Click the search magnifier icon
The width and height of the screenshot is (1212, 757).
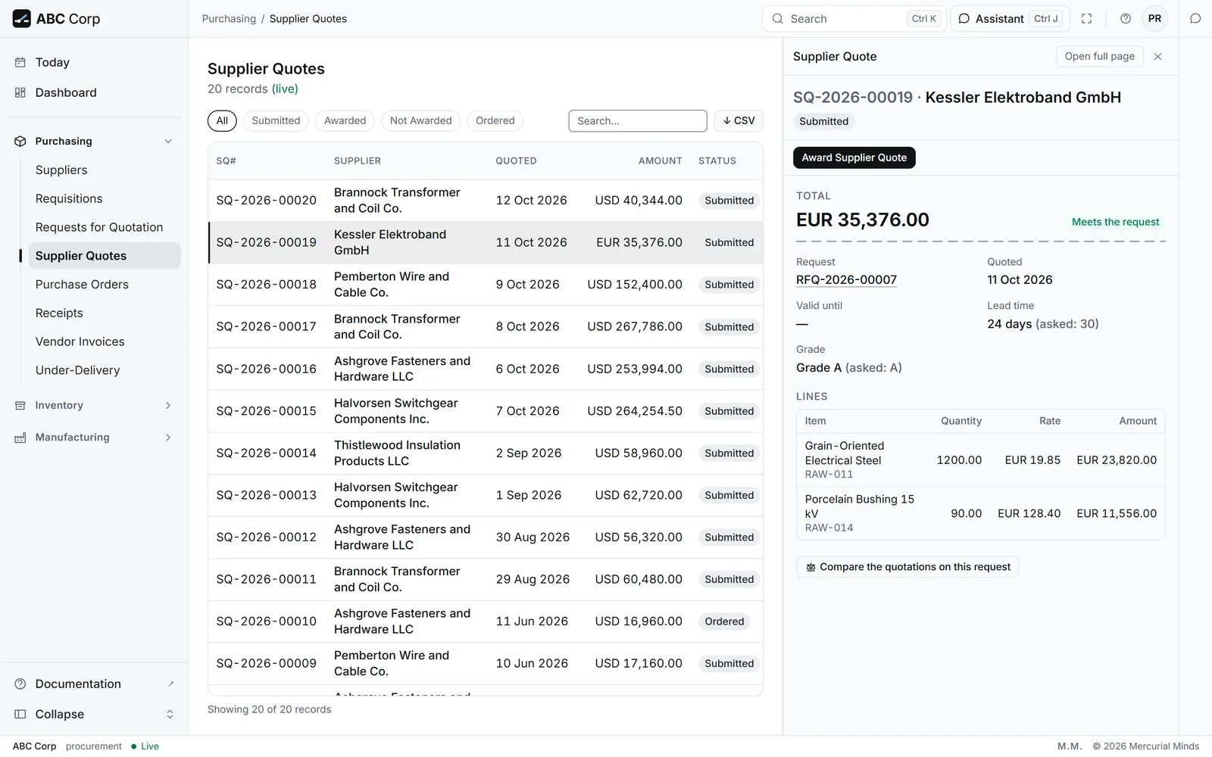pyautogui.click(x=778, y=19)
